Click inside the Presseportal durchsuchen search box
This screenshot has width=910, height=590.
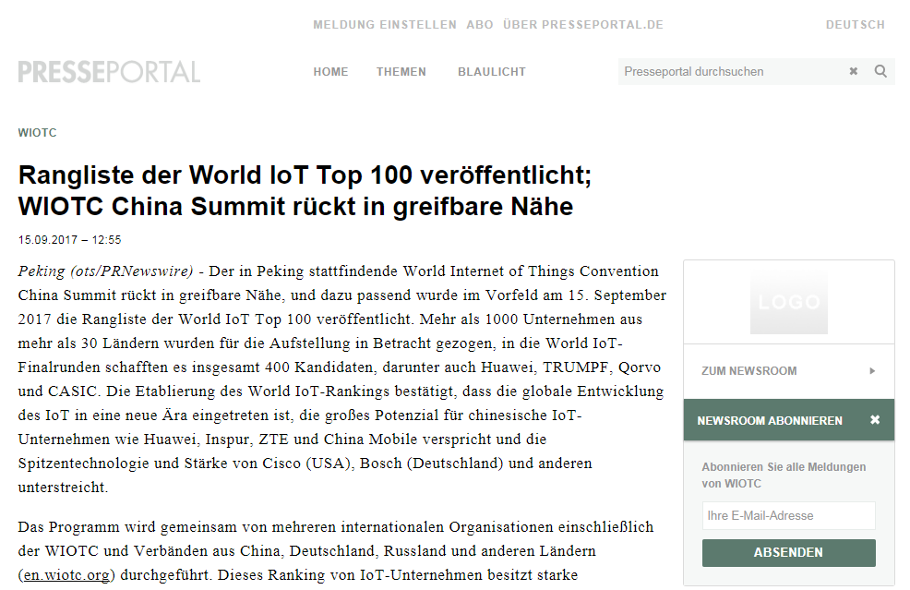729,71
